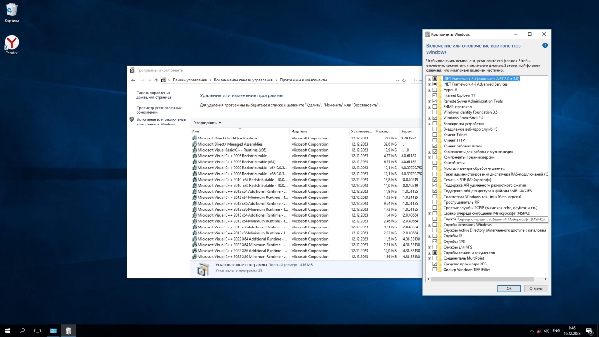Click the installed programs icon in details pane
Image resolution: width=599 pixels, height=337 pixels.
pos(203,269)
